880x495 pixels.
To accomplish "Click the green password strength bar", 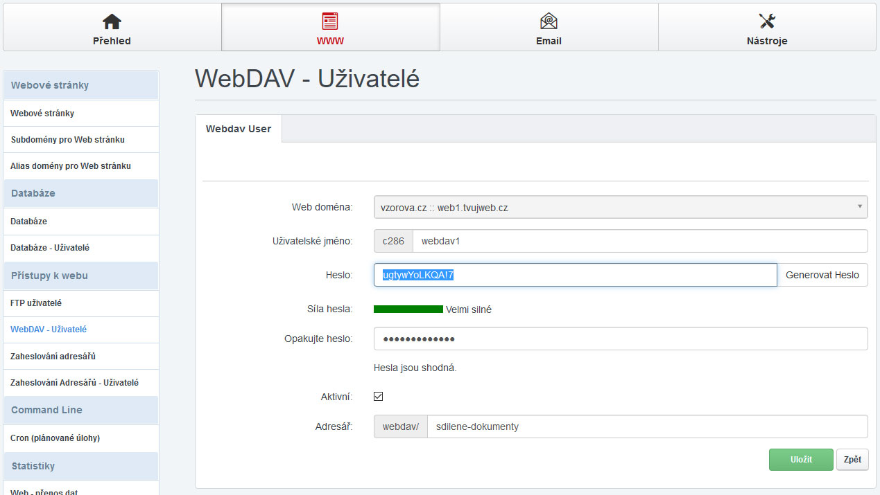I will [408, 309].
